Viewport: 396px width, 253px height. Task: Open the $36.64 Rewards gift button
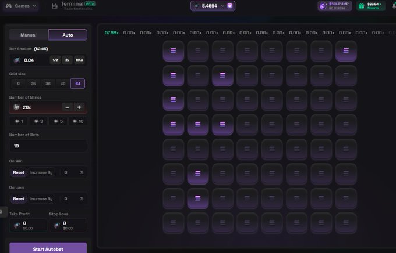[370, 6]
